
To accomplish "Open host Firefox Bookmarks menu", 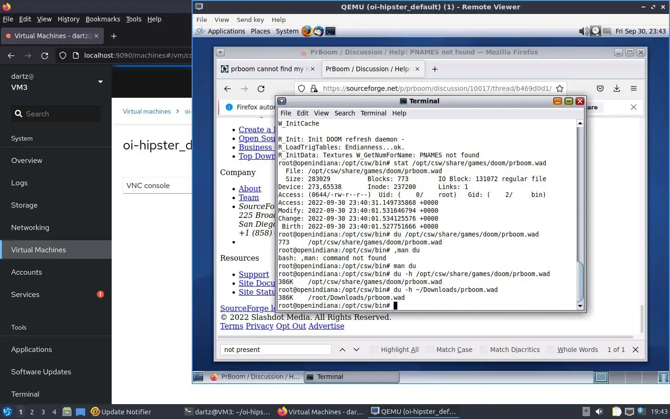I will pyautogui.click(x=103, y=19).
